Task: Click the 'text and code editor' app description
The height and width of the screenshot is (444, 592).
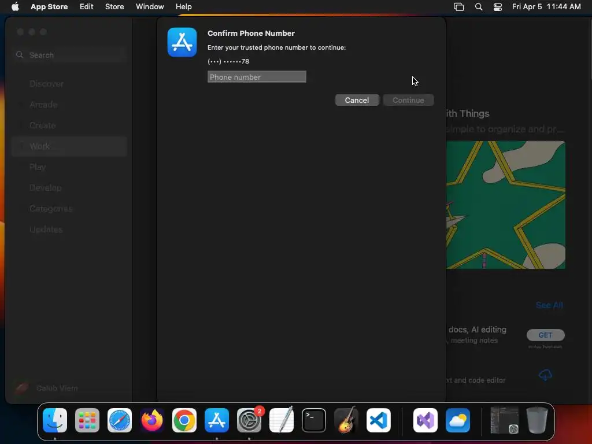Action: [476, 380]
